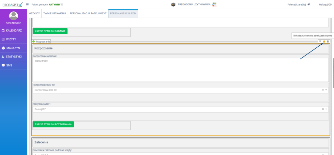
Task: Click the help icon next to AKTYWNY
Action: pyautogui.click(x=62, y=5)
